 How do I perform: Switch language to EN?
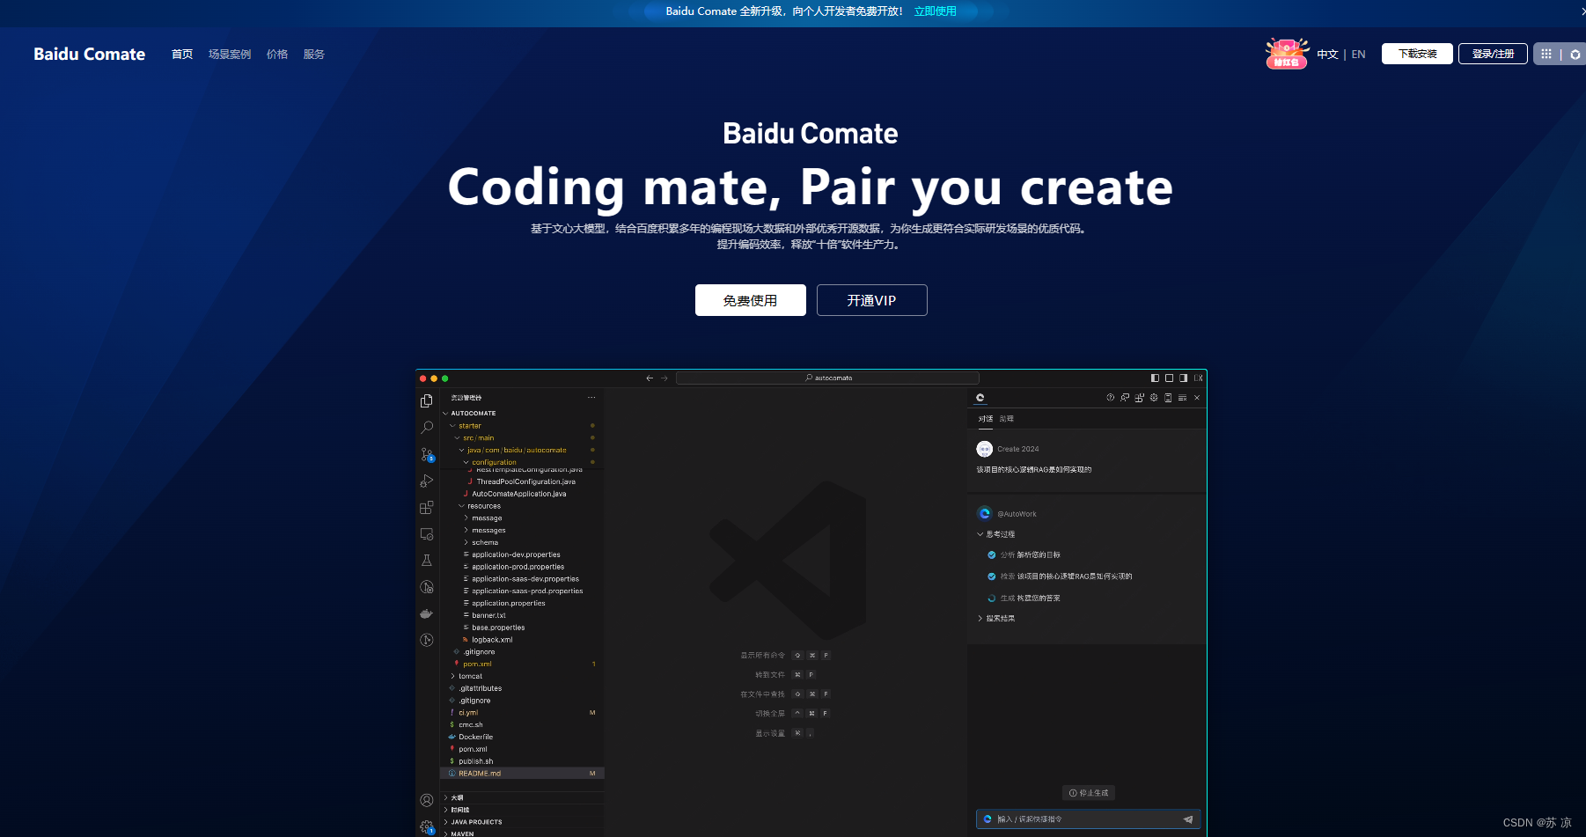tap(1358, 55)
